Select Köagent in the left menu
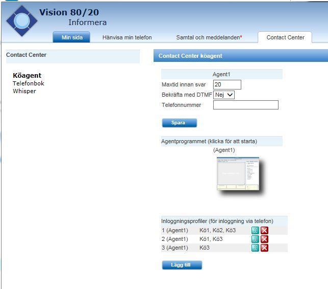328x289 pixels. (27, 75)
